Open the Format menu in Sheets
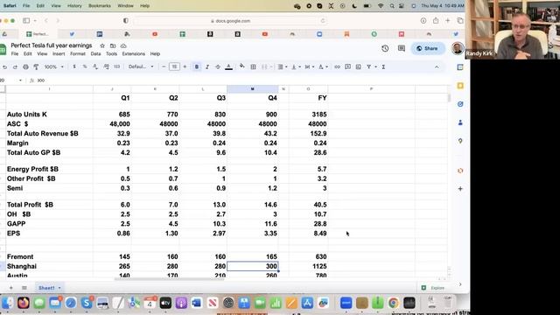This screenshot has width=560, height=315. coord(78,54)
